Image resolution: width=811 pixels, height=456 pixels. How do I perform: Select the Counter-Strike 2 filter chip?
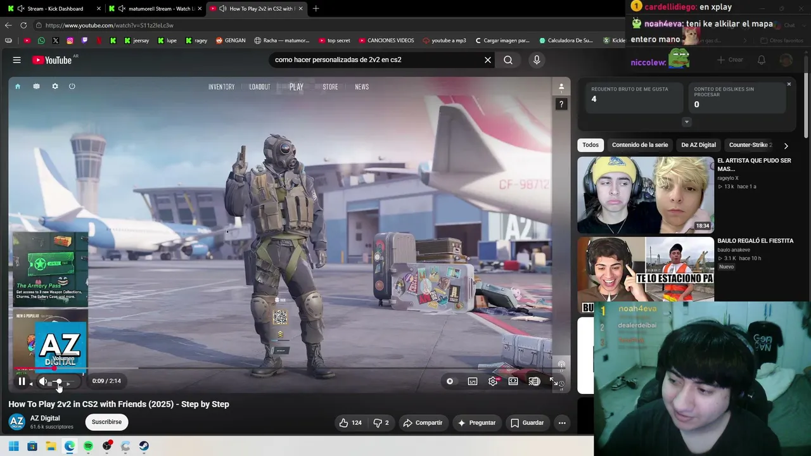click(x=750, y=145)
